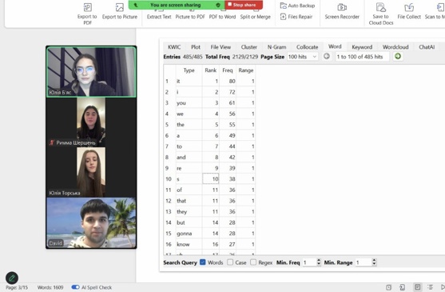The image size is (445, 292).
Task: Open the File Collect tool
Action: 409,11
